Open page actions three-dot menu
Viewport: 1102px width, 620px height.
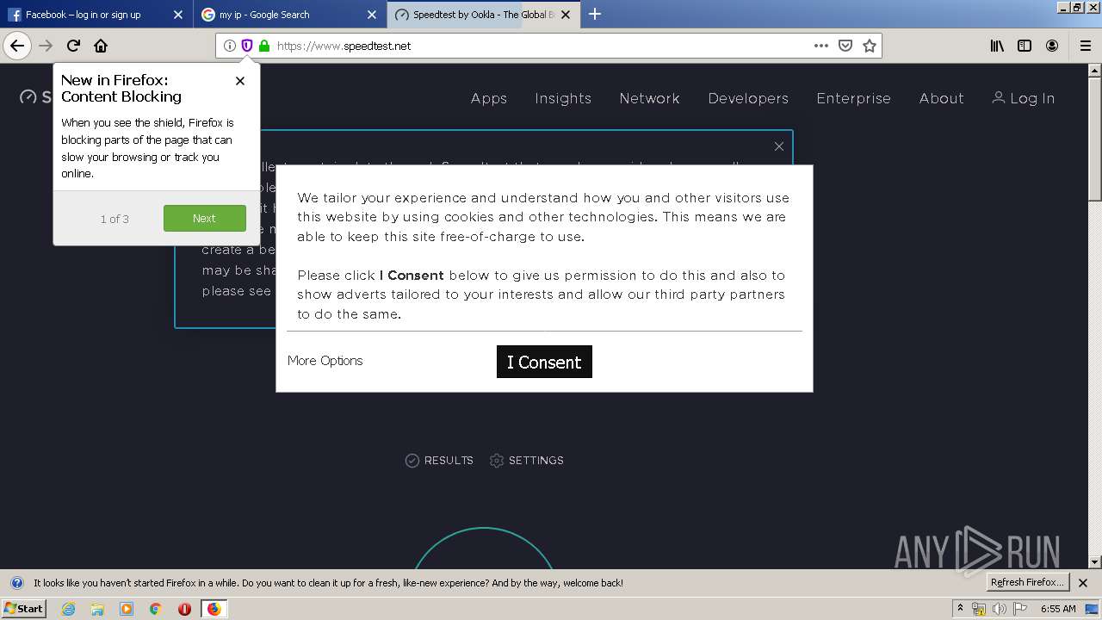(821, 46)
